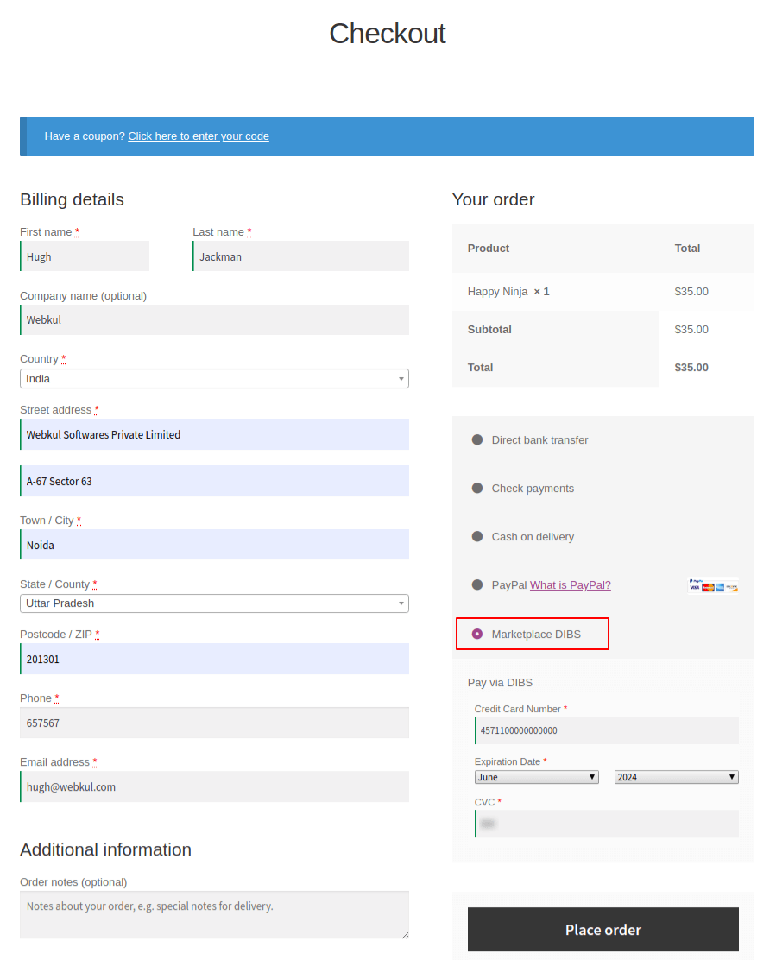Open expiration month dropdown
This screenshot has width=776, height=960.
point(536,777)
